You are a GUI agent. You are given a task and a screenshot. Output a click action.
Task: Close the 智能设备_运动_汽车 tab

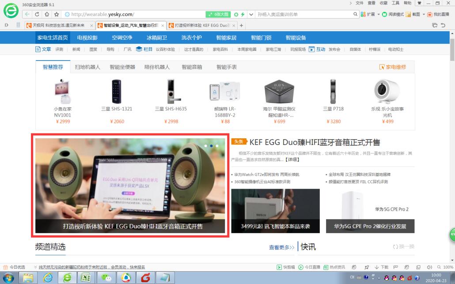163,26
